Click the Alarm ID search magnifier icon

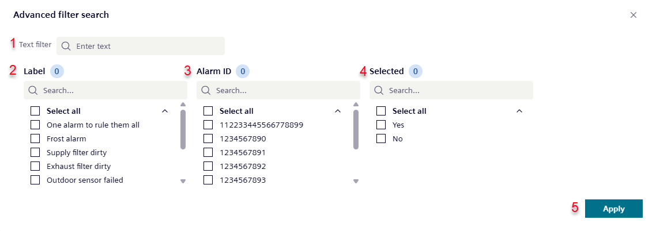[x=206, y=90]
